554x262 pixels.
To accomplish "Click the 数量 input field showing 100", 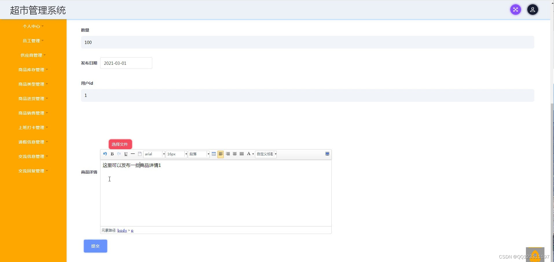I will (x=307, y=42).
